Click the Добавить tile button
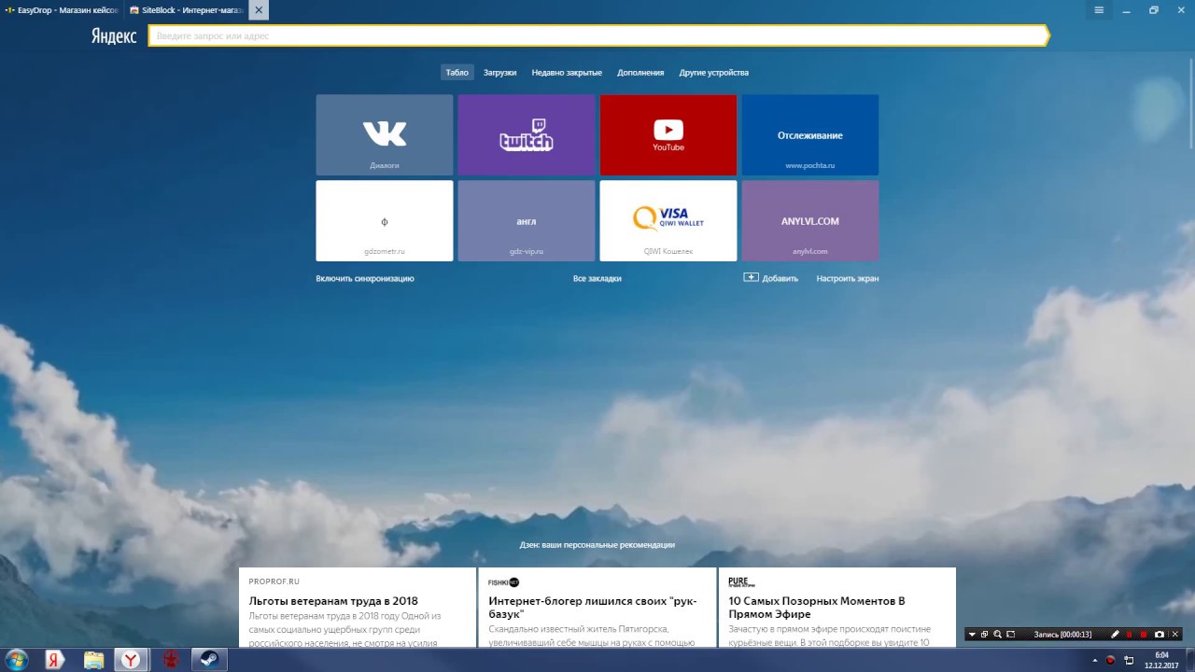This screenshot has height=672, width=1195. click(771, 278)
